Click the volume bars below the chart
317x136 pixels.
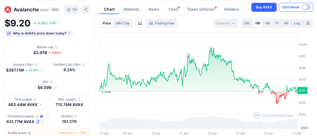click(198, 122)
